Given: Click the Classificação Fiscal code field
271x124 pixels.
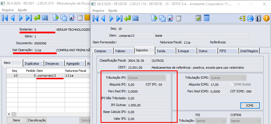Looking at the screenshot, I should pos(139,61).
